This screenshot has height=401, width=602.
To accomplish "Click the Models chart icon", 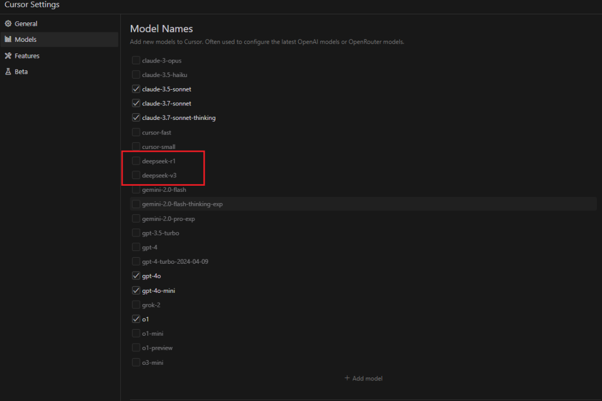I will pyautogui.click(x=8, y=39).
